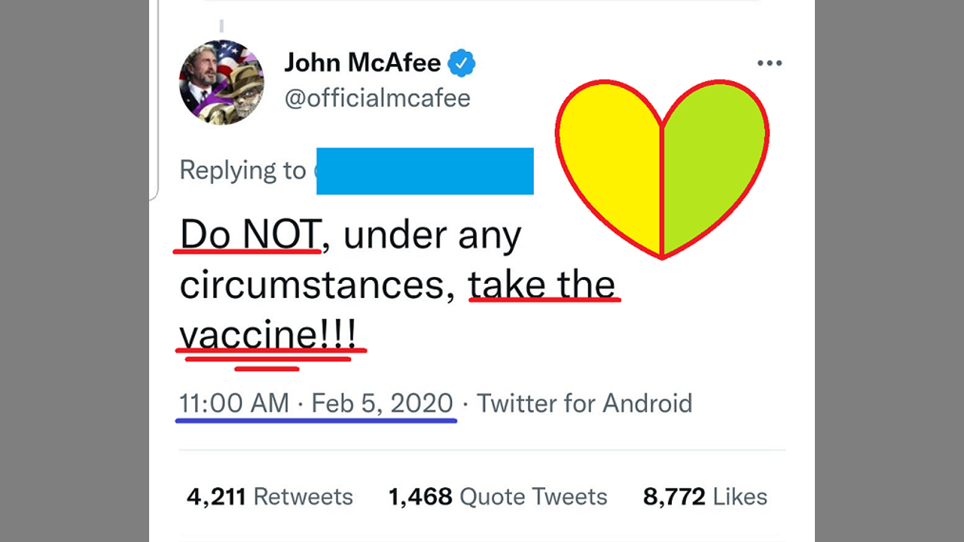The height and width of the screenshot is (542, 964).
Task: Open the 1,468 Quote Tweets list
Action: [x=498, y=497]
